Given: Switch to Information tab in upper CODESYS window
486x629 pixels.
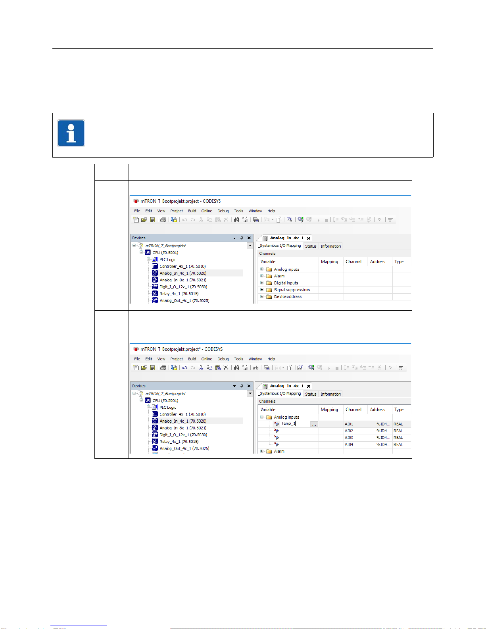Looking at the screenshot, I should [331, 246].
